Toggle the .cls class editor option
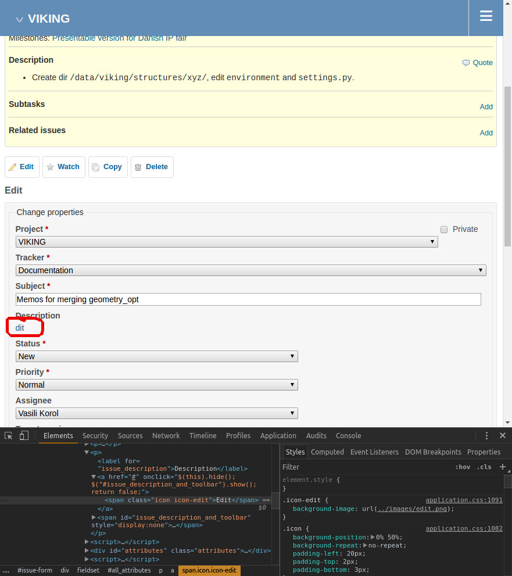This screenshot has height=576, width=512. coord(484,467)
